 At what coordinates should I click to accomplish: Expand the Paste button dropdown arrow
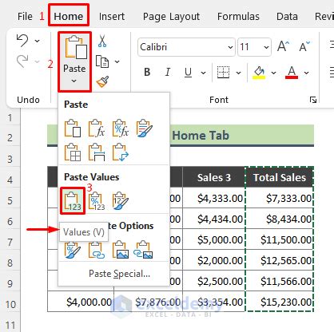coord(74,81)
